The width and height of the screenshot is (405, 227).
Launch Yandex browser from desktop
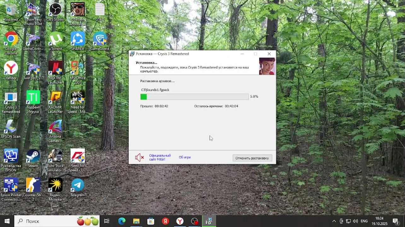point(11,71)
